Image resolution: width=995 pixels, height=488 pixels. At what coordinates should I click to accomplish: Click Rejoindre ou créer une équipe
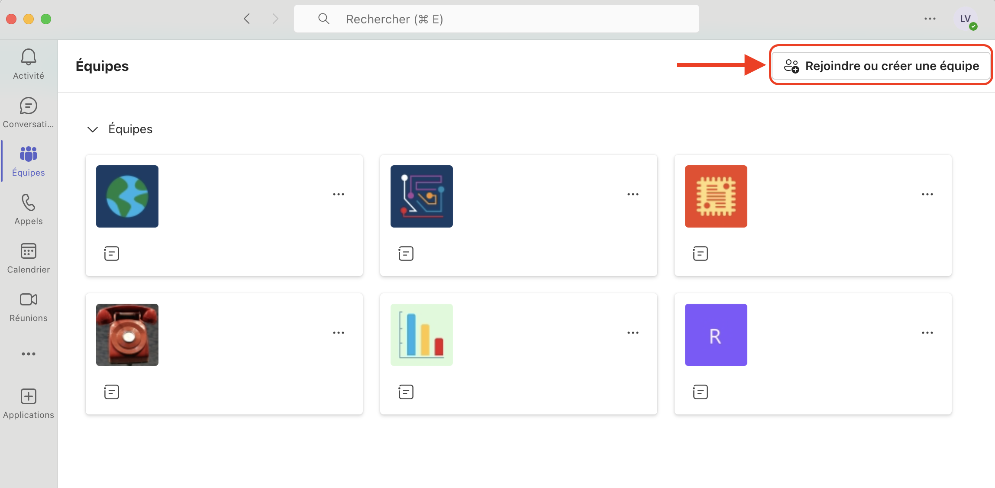click(882, 66)
